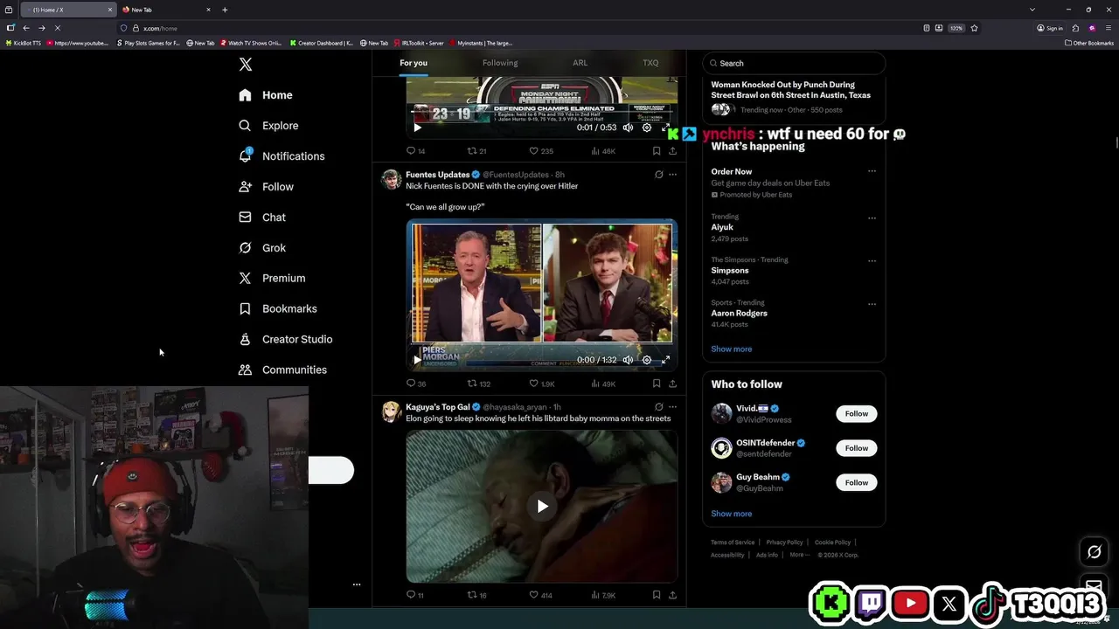Open Home in the sidebar
The image size is (1119, 629).
click(266, 95)
